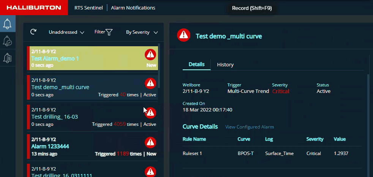
Task: Click the Halliburton logo
Action: click(34, 8)
